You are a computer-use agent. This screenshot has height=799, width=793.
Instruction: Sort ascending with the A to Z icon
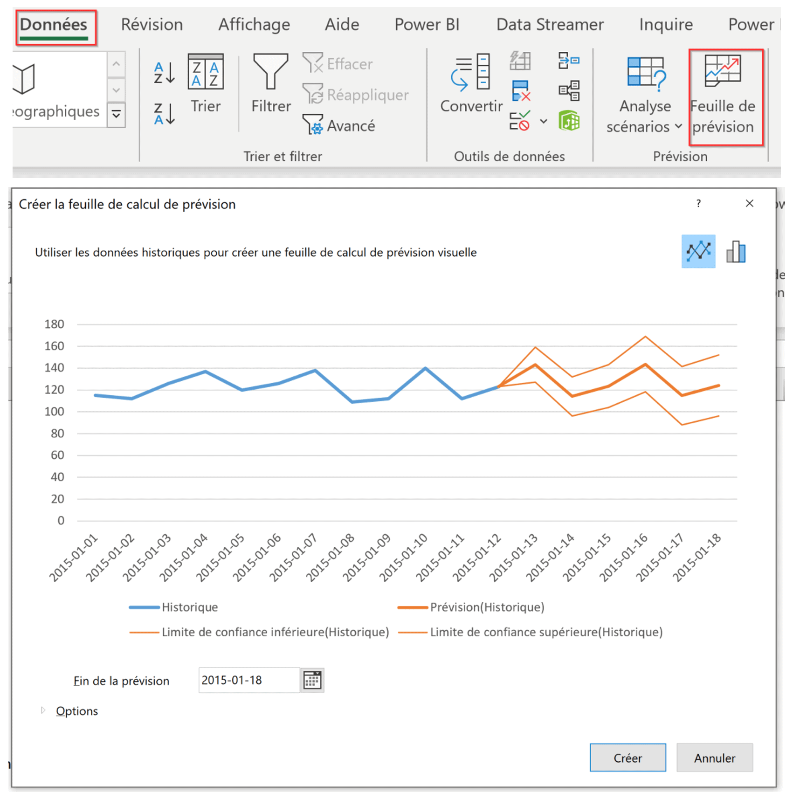tap(164, 73)
